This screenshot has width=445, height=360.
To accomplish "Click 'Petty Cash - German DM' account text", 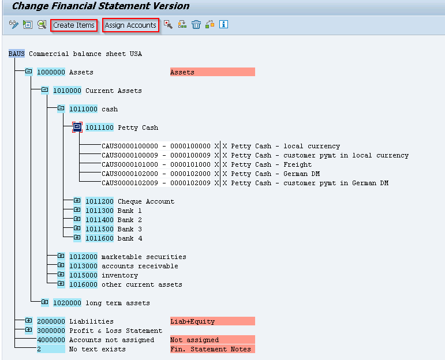I will pos(275,174).
